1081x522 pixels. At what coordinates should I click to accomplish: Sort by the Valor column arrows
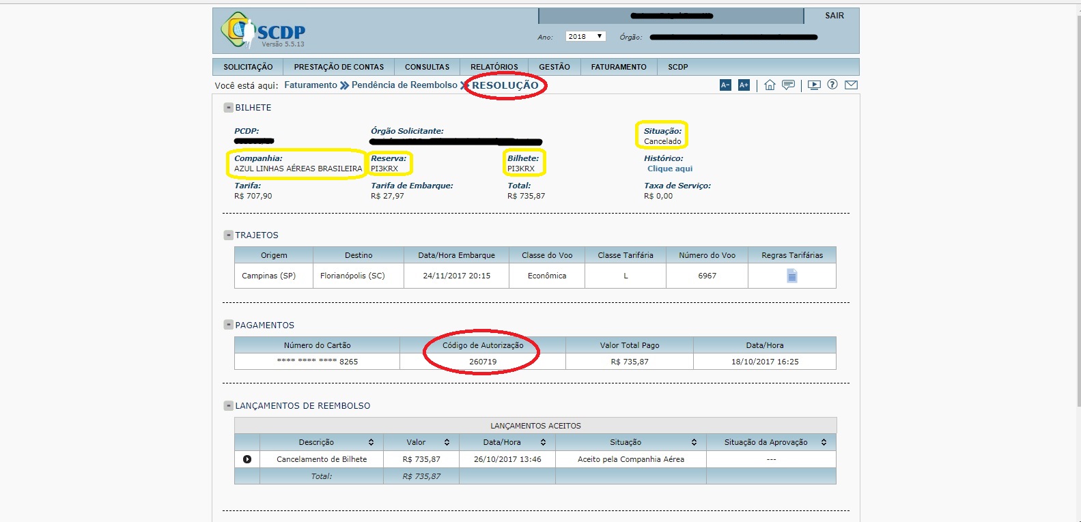pos(447,442)
